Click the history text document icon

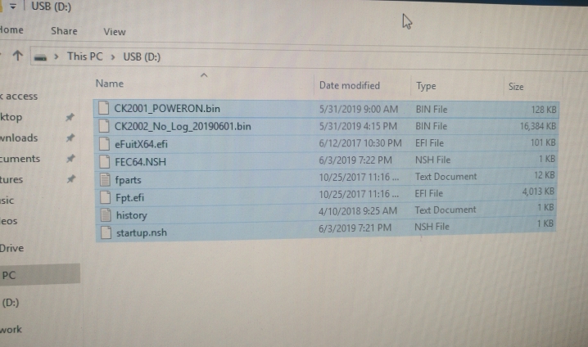point(106,214)
